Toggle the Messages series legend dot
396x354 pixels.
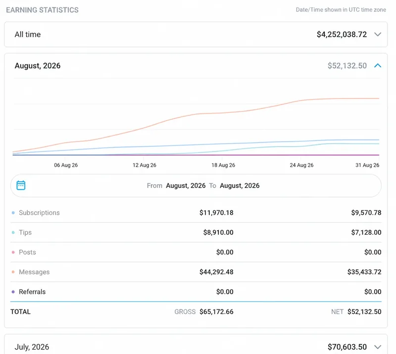tap(13, 272)
